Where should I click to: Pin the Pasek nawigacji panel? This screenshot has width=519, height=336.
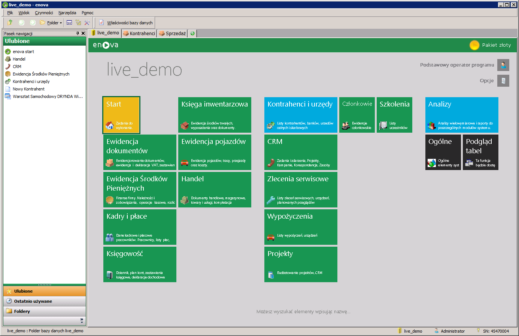pos(78,33)
